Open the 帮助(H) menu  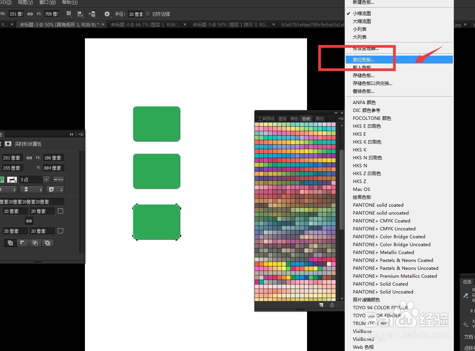click(x=70, y=2)
